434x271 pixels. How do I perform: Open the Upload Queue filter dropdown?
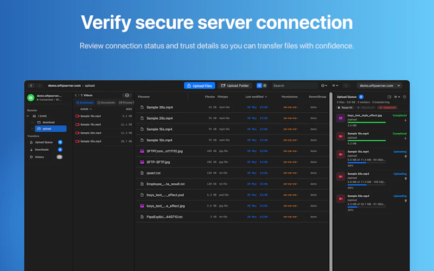[397, 97]
